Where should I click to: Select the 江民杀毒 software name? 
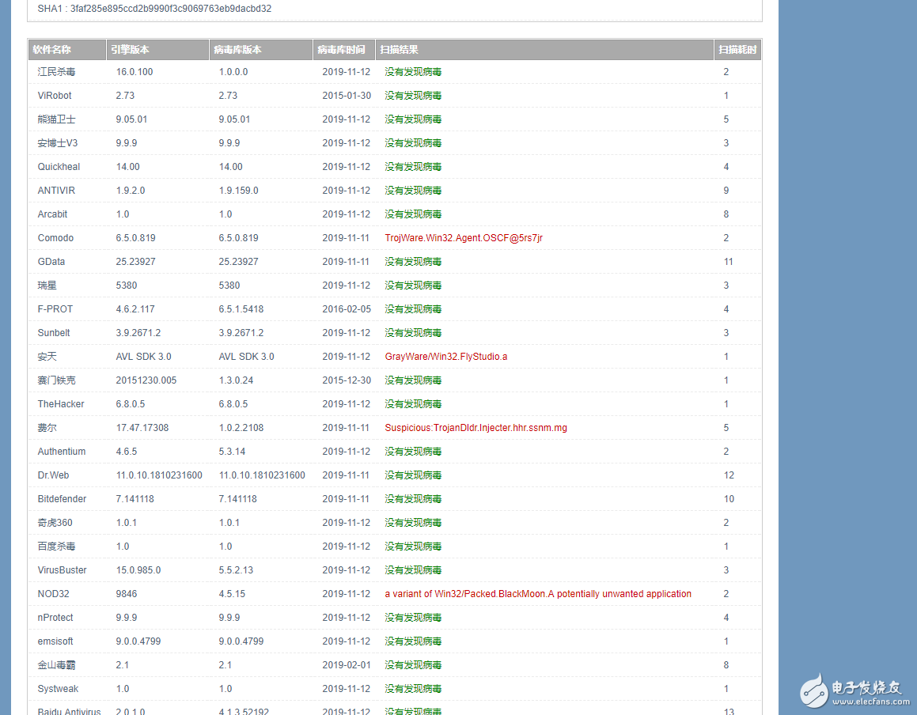57,72
